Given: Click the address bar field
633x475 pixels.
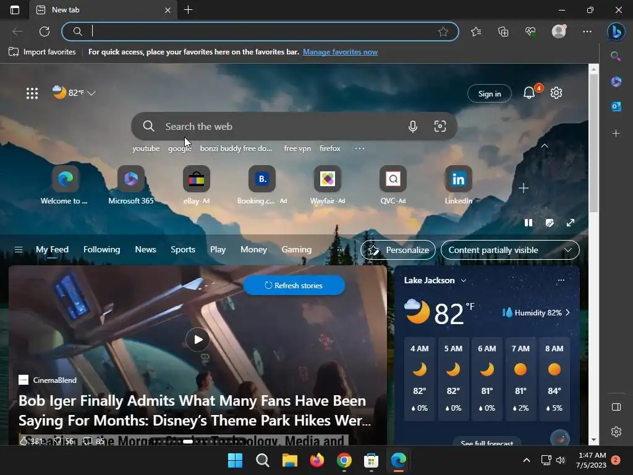Looking at the screenshot, I should (x=260, y=32).
